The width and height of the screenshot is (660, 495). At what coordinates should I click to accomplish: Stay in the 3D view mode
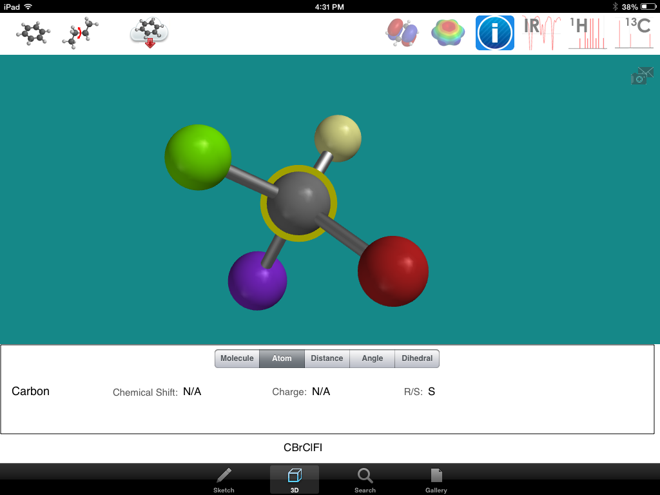pos(294,480)
